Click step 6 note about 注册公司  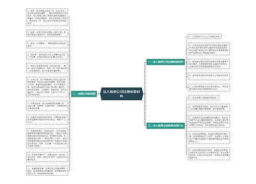pos(47,87)
